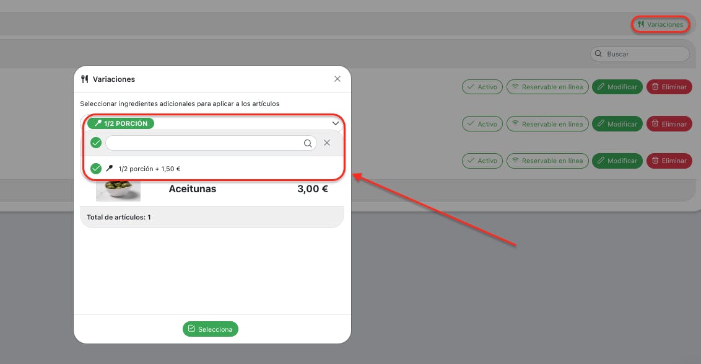Close the Variaciones dialog
Screen dimensions: 701x364
pyautogui.click(x=337, y=79)
